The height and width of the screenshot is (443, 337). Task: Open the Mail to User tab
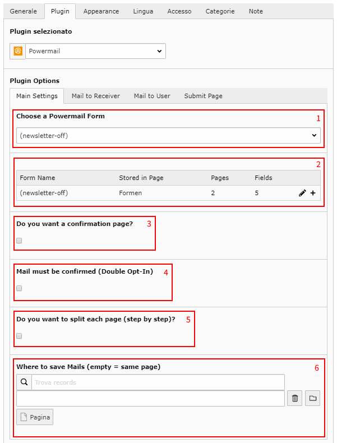pyautogui.click(x=152, y=96)
